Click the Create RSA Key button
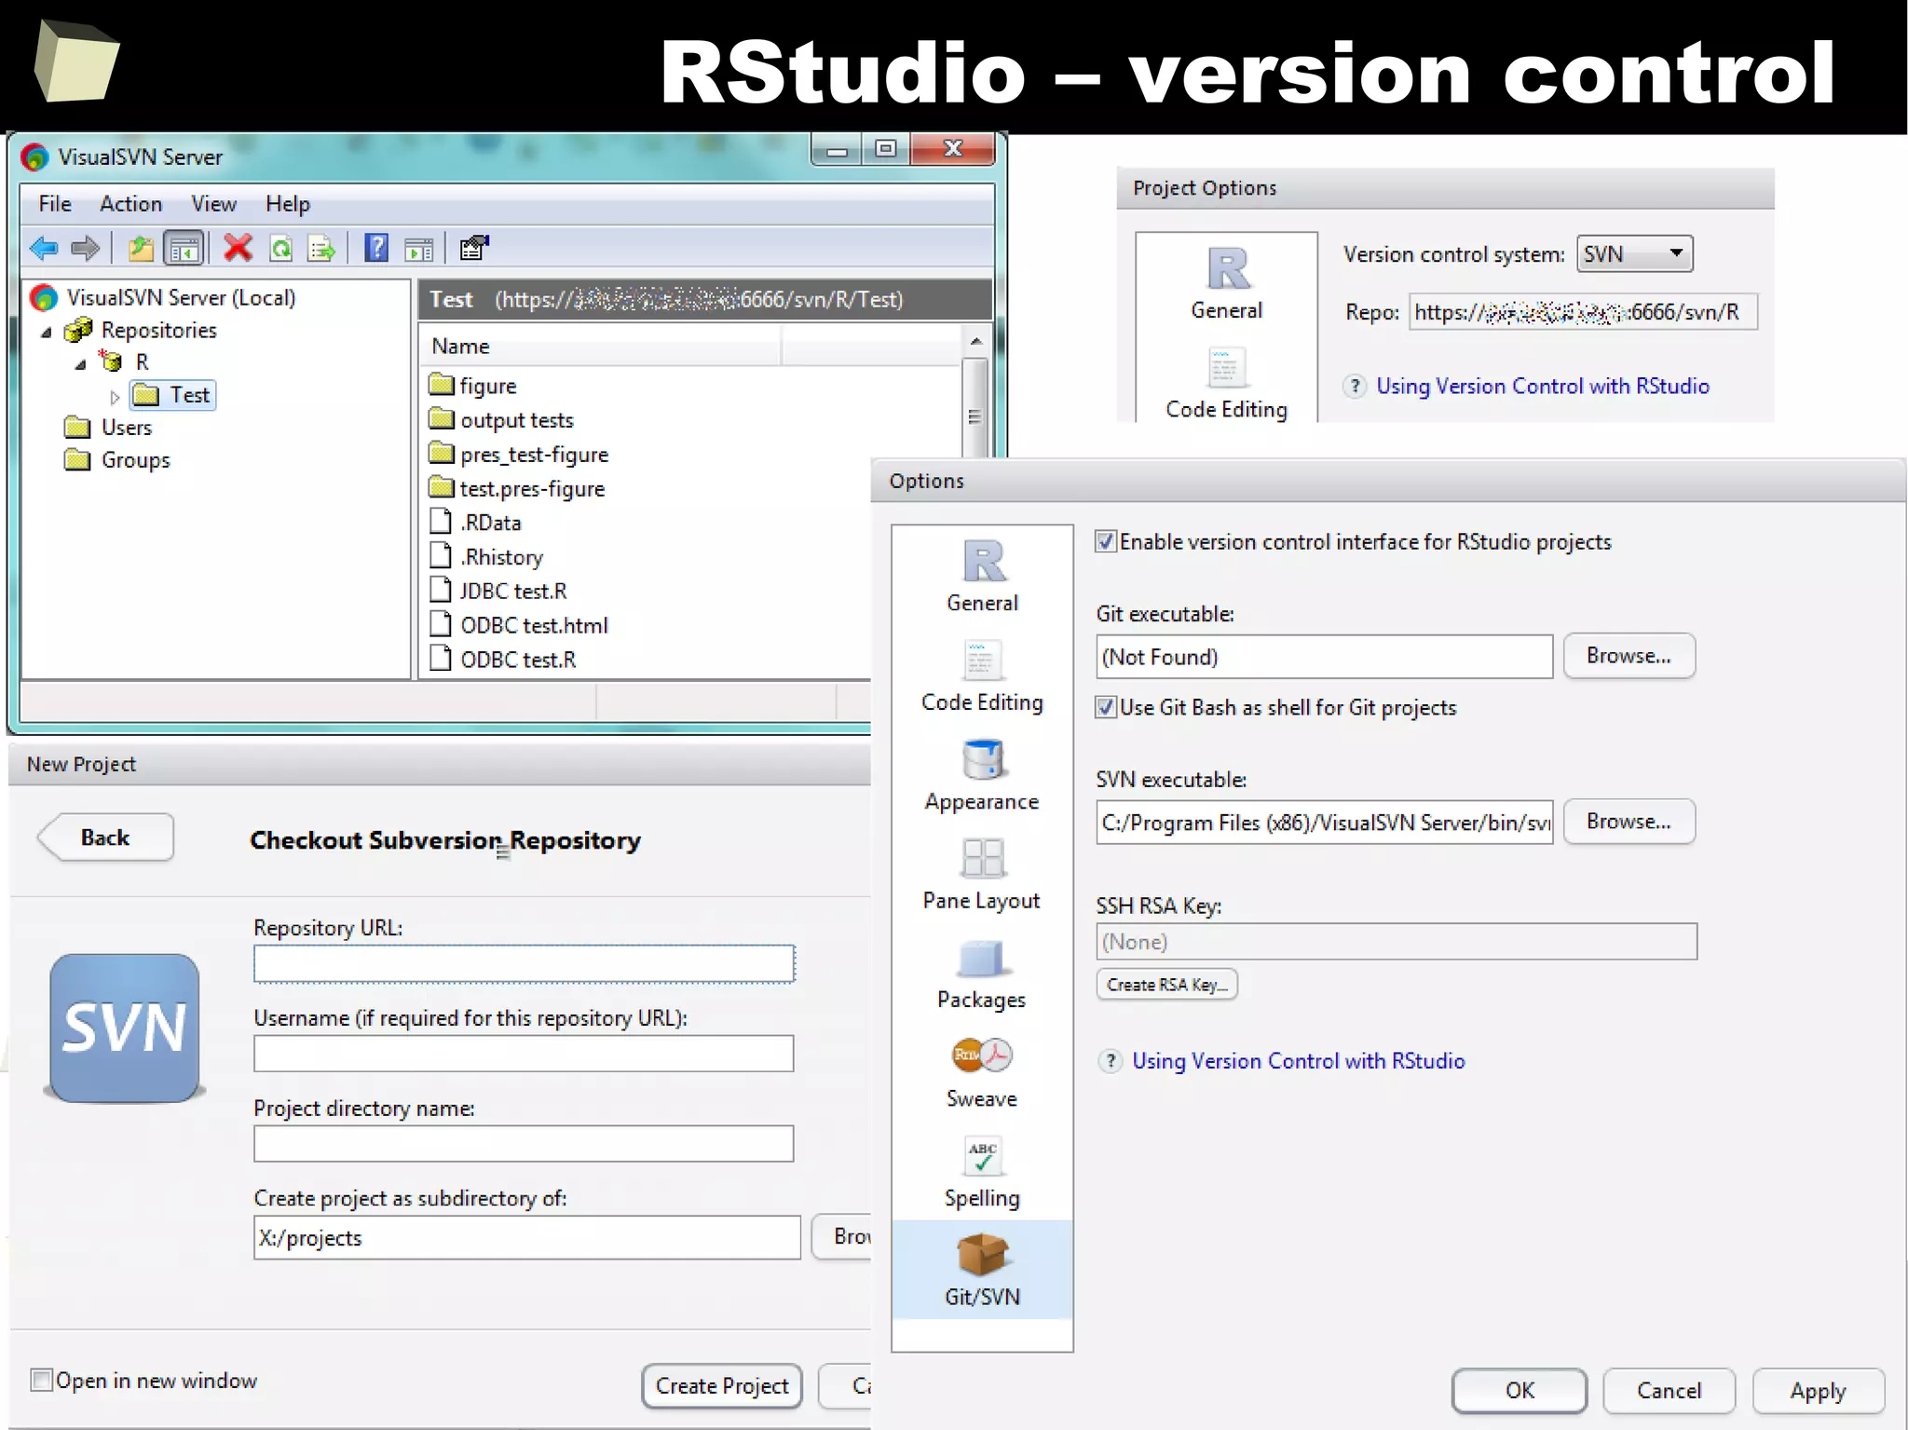1908x1430 pixels. point(1166,985)
